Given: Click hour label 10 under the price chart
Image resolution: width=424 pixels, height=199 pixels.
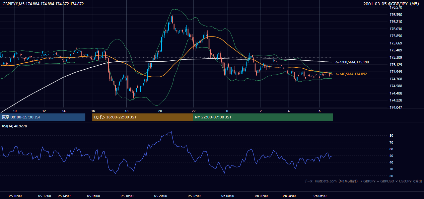Looking at the screenshot, I should pos(15,111).
